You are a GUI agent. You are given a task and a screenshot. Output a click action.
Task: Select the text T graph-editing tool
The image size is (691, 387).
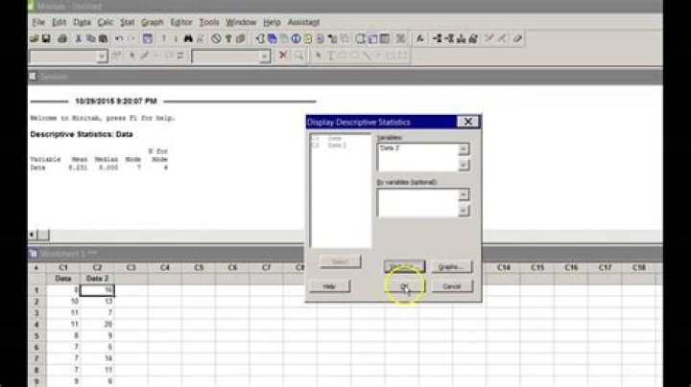click(x=330, y=56)
